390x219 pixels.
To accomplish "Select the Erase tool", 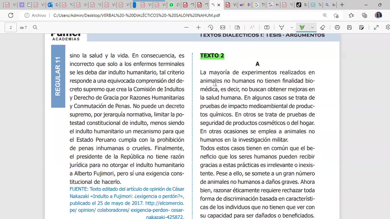I will (323, 27).
